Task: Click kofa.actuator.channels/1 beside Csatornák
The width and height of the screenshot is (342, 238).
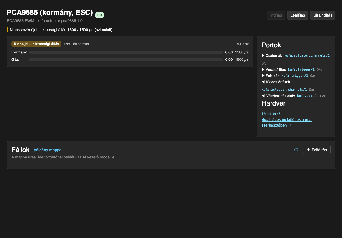Action: click(x=307, y=55)
